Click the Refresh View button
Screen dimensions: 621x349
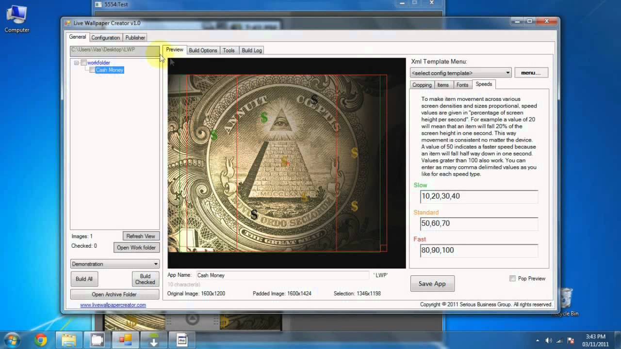click(x=141, y=236)
